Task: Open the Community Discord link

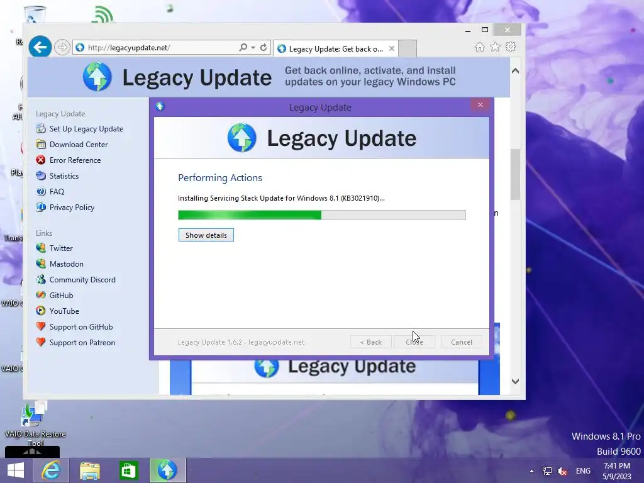Action: tap(82, 280)
